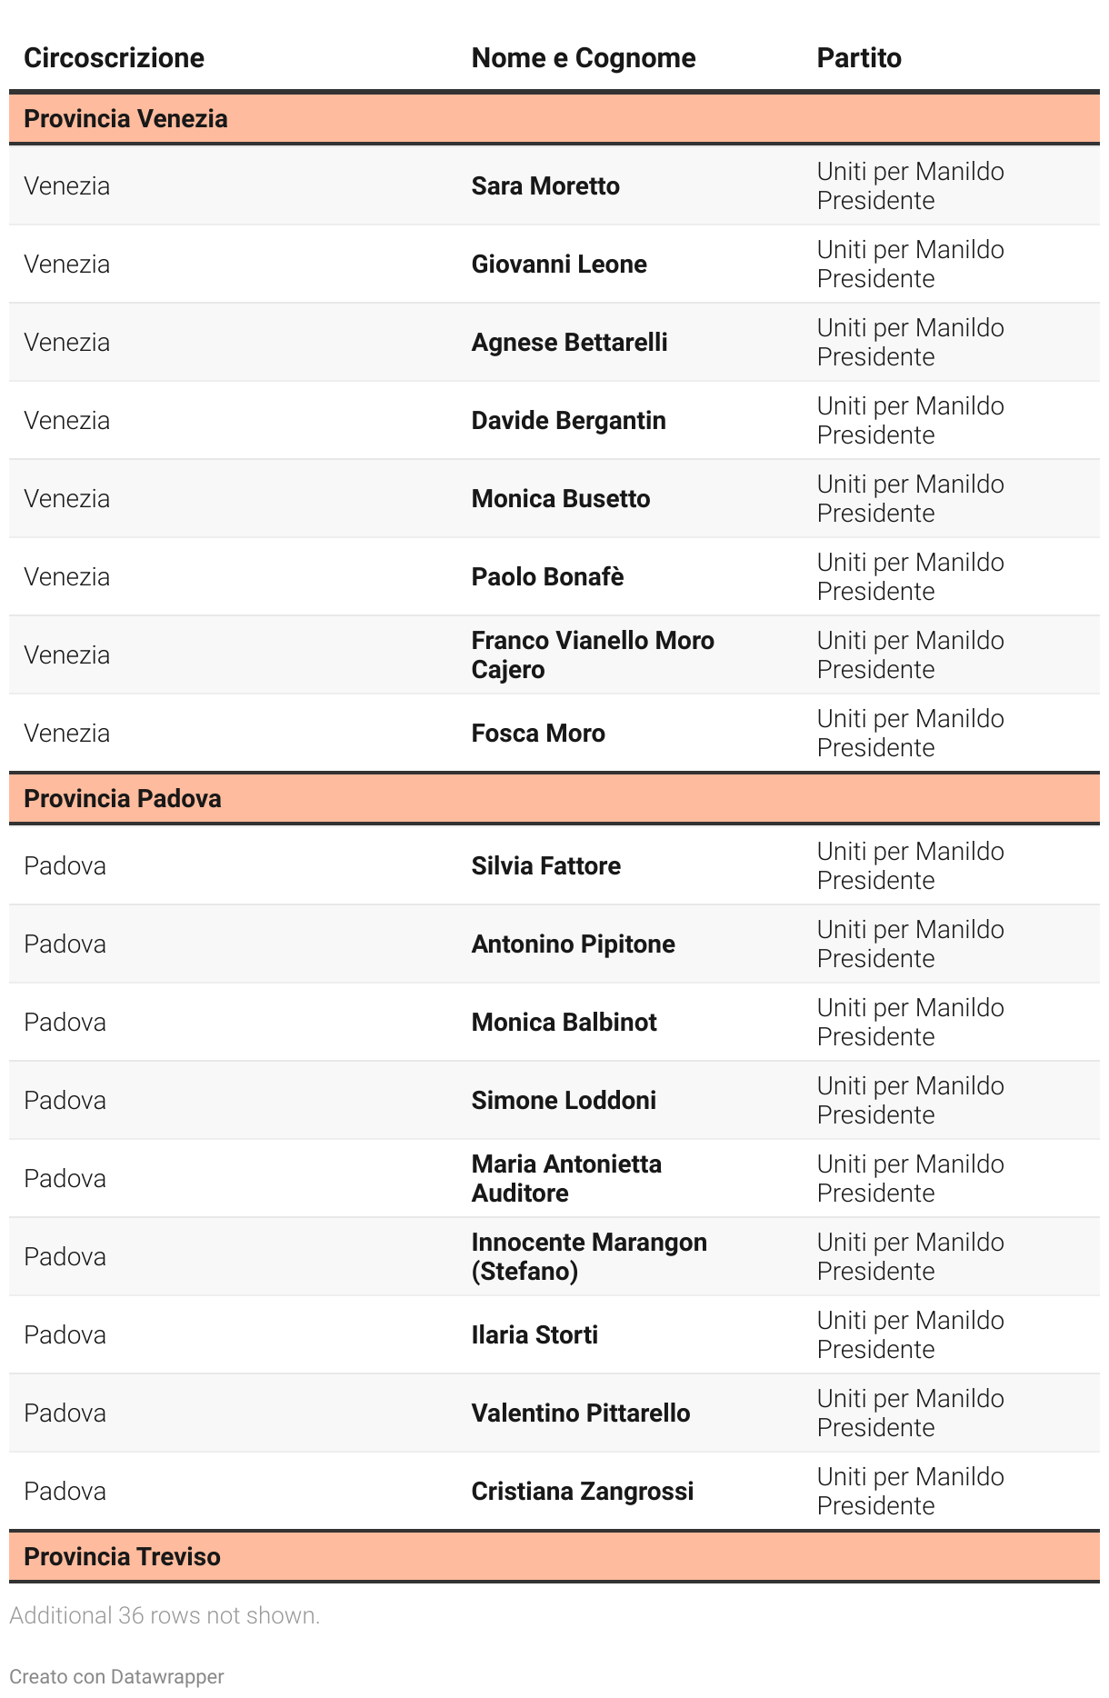
Task: Open the Creato con Datawrapper link
Action: 116,1676
